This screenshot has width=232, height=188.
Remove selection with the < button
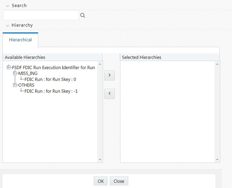point(110,94)
